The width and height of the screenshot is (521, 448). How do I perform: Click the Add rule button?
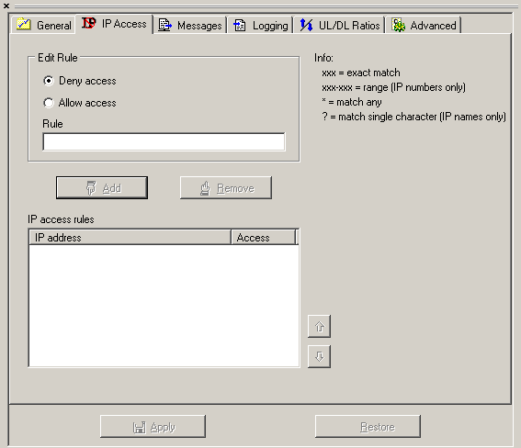pyautogui.click(x=102, y=188)
